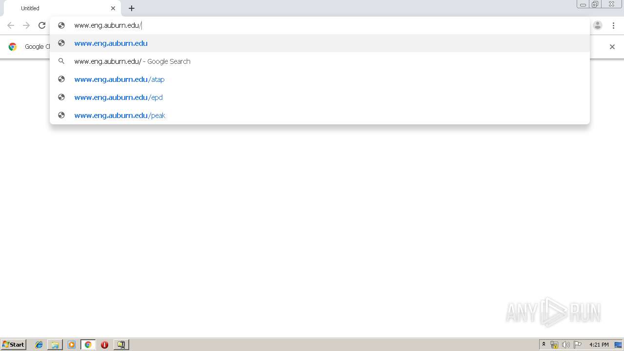The width and height of the screenshot is (624, 351).
Task: Minimize the Chrome window
Action: pyautogui.click(x=583, y=4)
